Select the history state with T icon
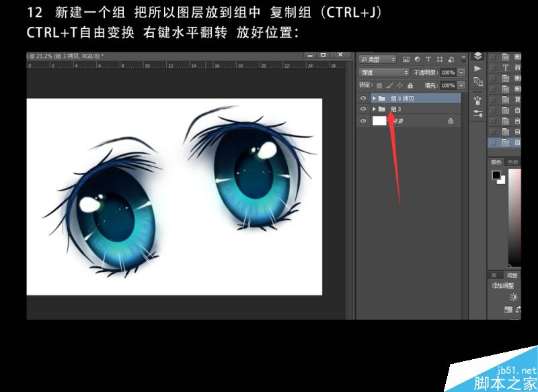The width and height of the screenshot is (538, 392). click(x=506, y=68)
